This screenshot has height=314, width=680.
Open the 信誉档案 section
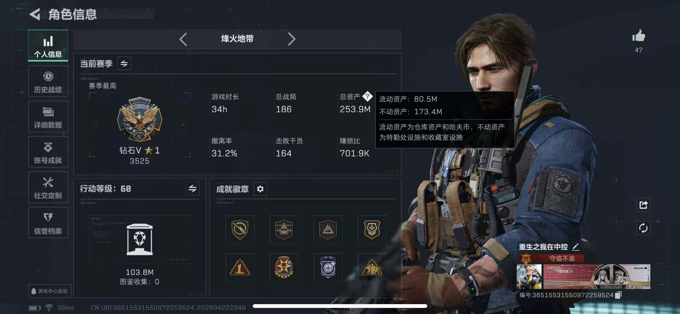pyautogui.click(x=48, y=223)
